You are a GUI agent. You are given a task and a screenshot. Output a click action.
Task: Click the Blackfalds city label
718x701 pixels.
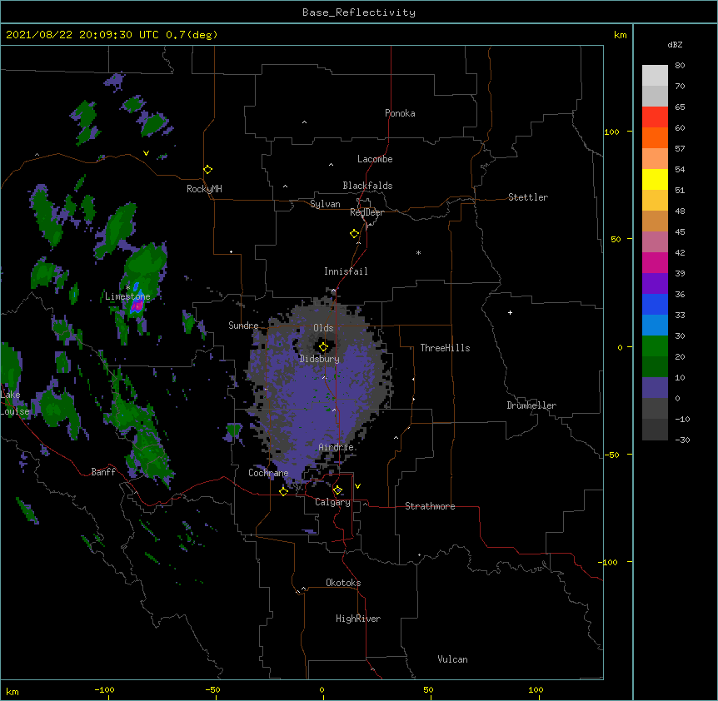coord(367,186)
